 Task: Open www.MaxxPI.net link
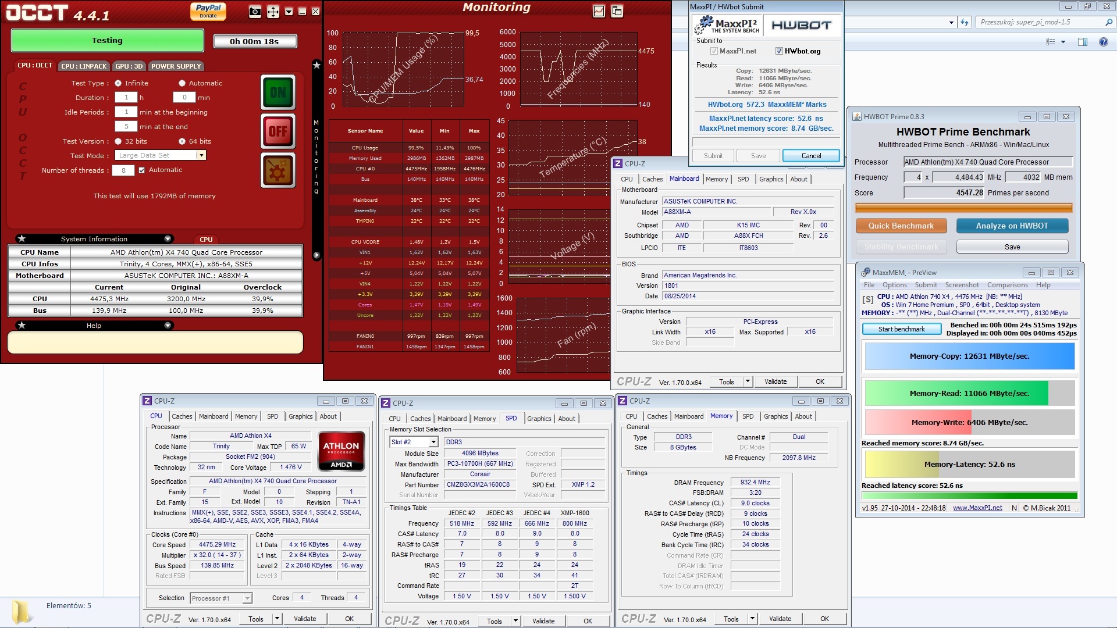point(977,508)
